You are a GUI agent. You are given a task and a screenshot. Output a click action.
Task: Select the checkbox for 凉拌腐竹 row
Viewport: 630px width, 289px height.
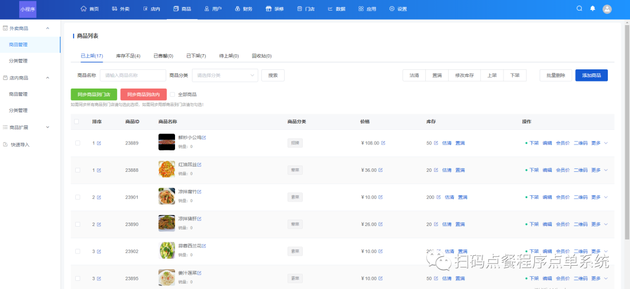coord(78,197)
